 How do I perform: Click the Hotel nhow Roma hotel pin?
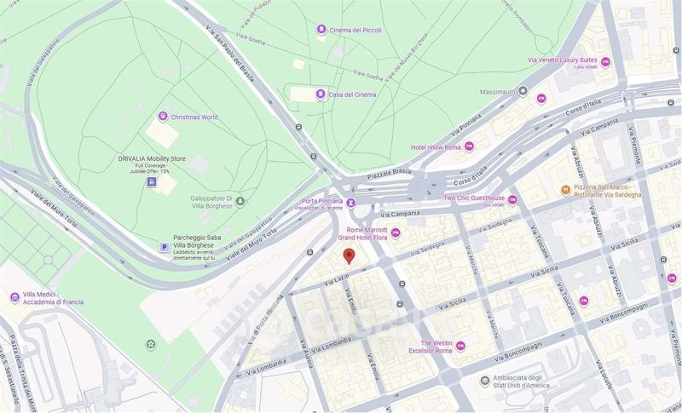point(469,146)
